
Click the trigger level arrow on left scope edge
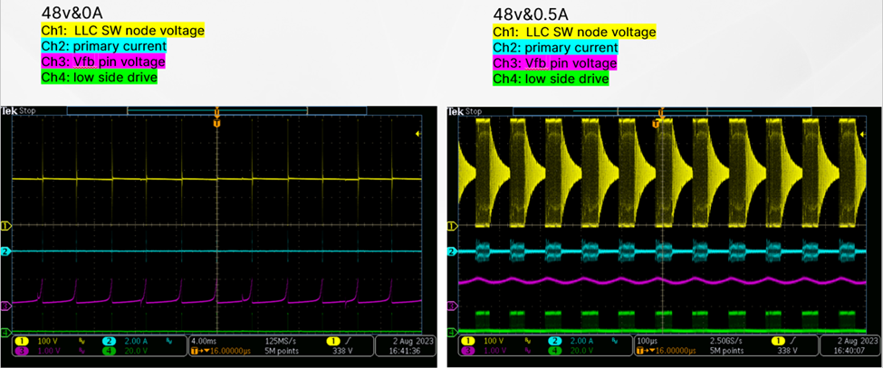pyautogui.click(x=418, y=134)
